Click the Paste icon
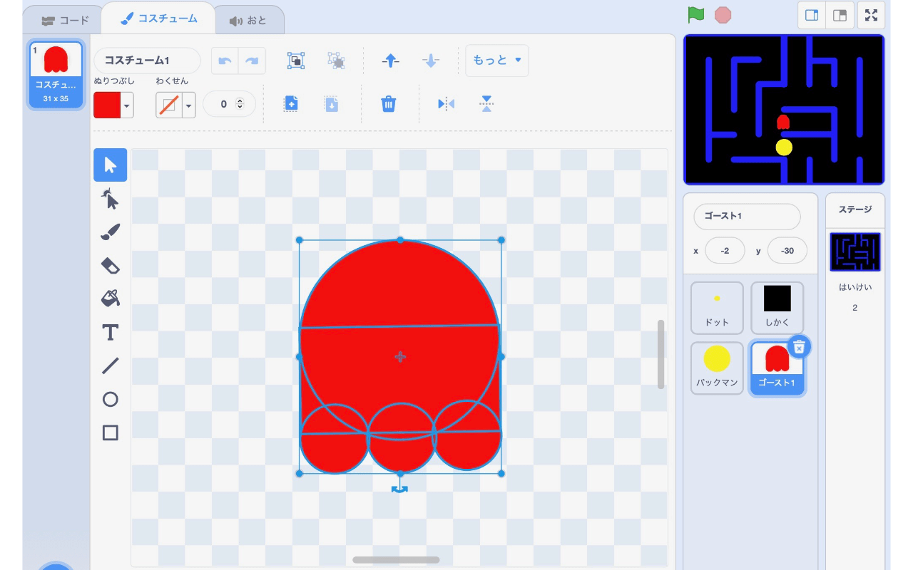Image resolution: width=913 pixels, height=570 pixels. (332, 104)
